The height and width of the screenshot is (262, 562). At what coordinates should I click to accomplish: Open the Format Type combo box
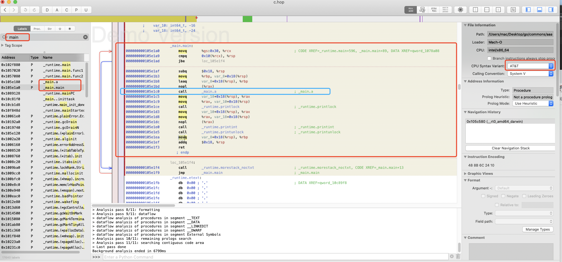(x=524, y=213)
